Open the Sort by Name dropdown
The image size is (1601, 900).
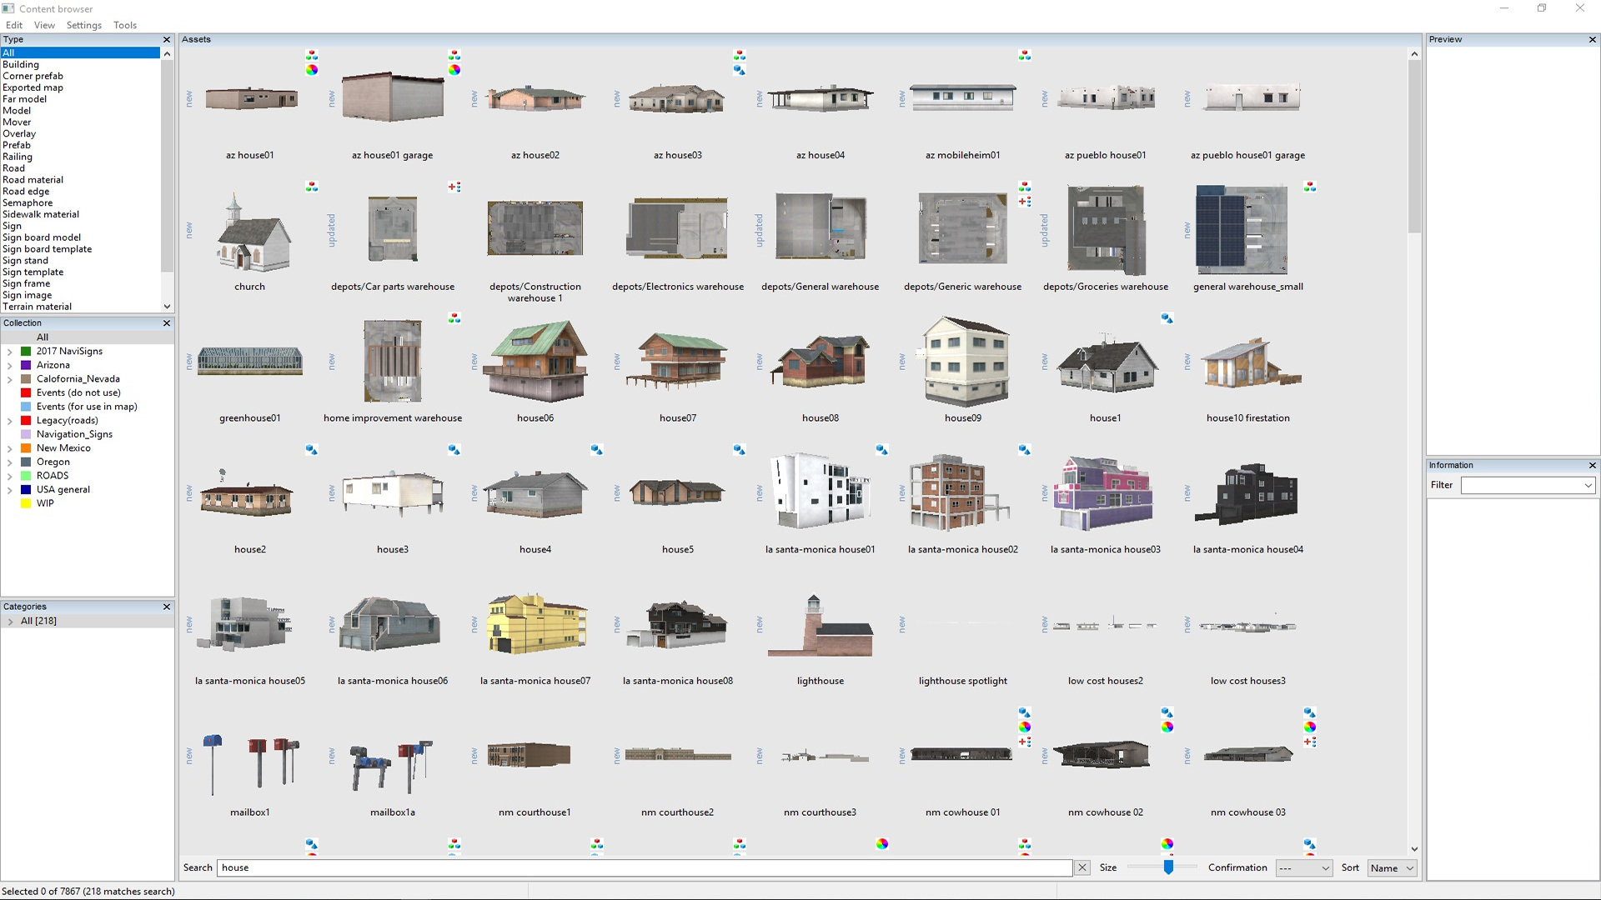tap(1392, 867)
